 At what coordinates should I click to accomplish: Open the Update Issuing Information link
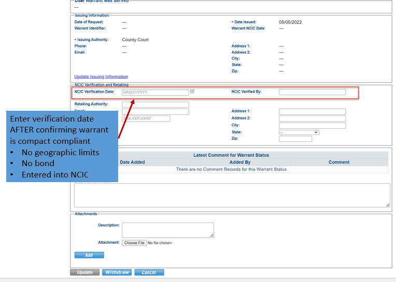tap(101, 77)
